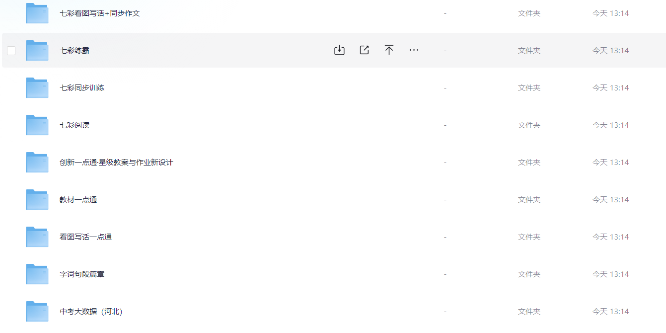The height and width of the screenshot is (333, 666).
Task: Click the 今天 13:14 timestamp of 教材一点通
Action: tap(610, 200)
